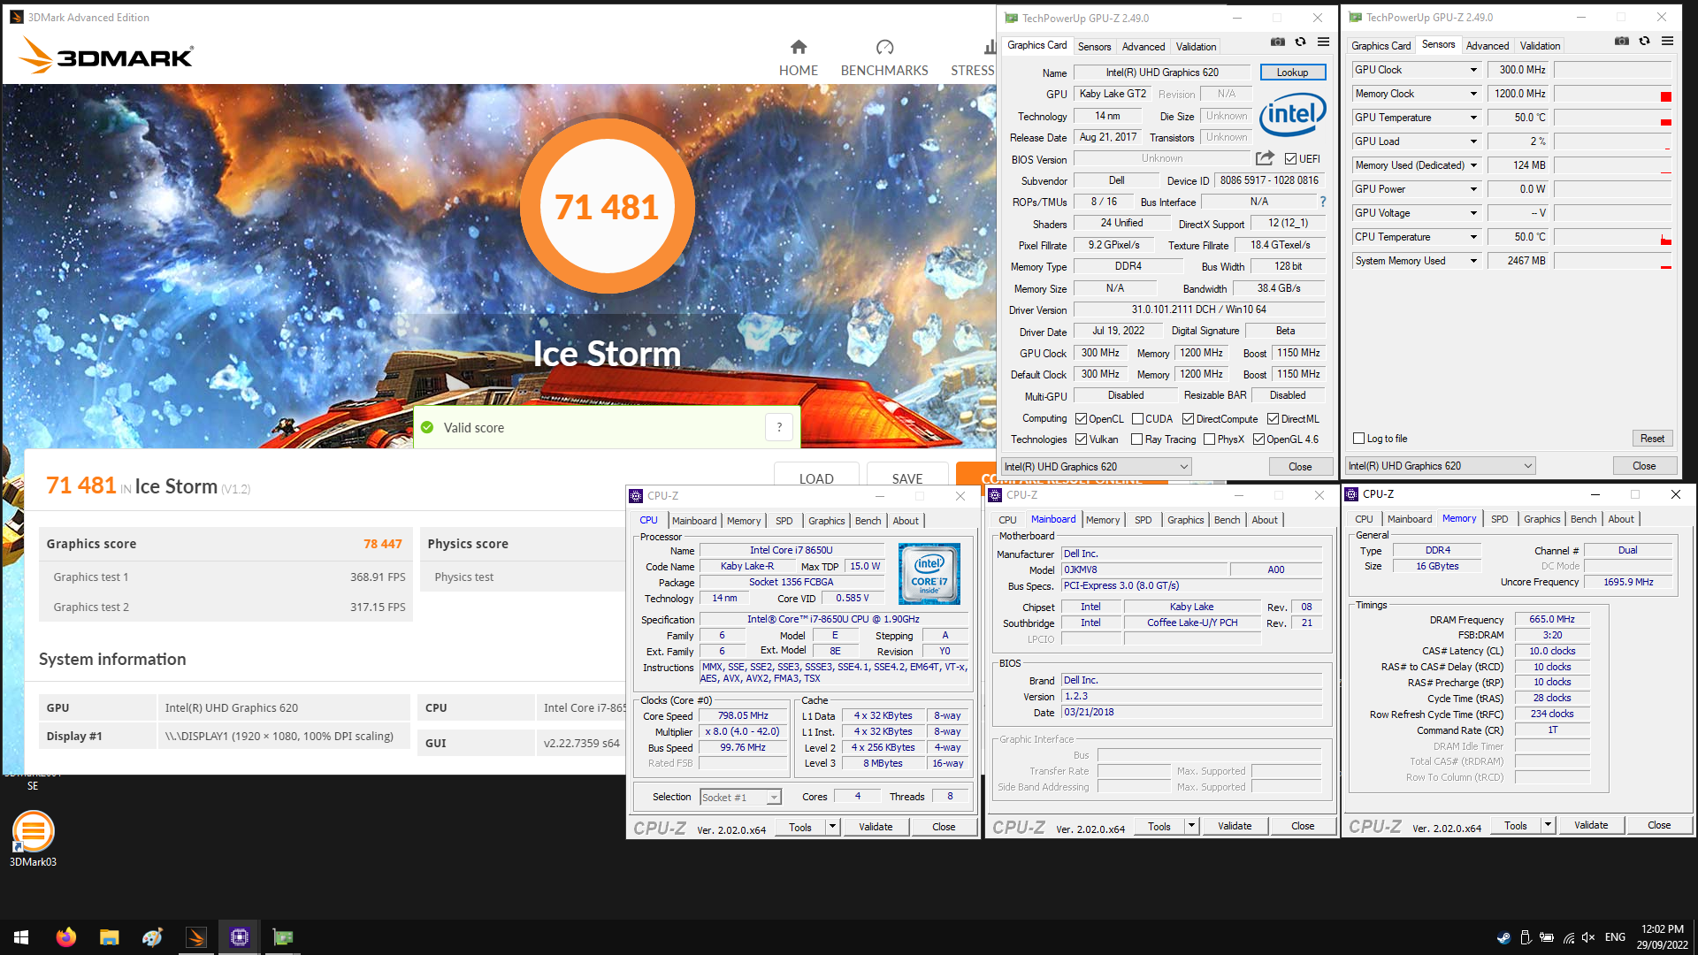Open the Memory Clock sensor dropdown

(x=1473, y=94)
